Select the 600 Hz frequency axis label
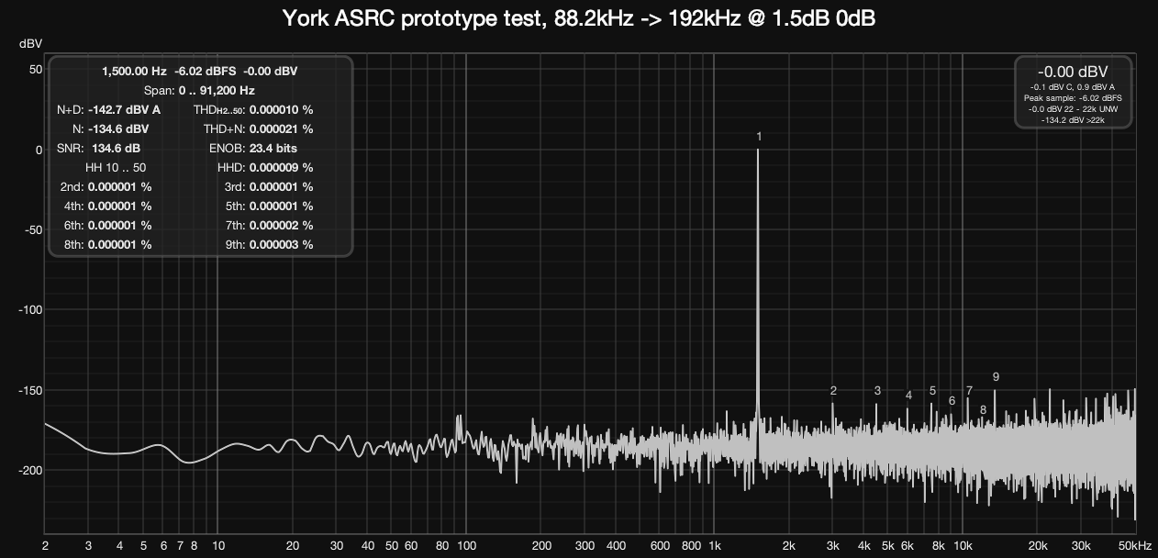This screenshot has width=1158, height=558. point(660,545)
